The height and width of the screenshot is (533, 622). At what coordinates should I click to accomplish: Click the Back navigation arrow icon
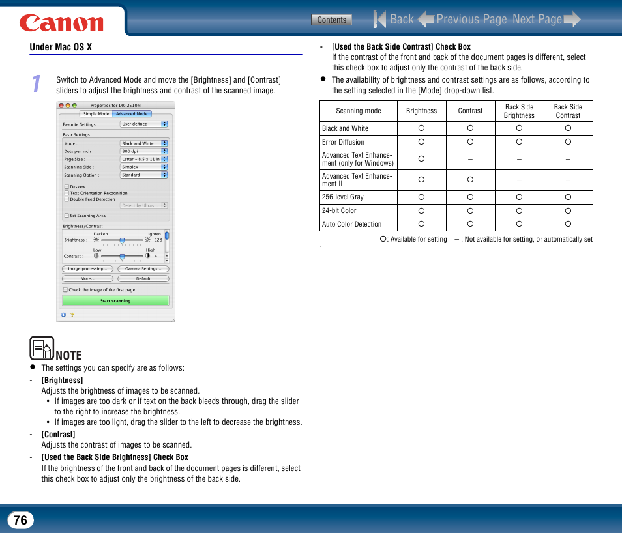379,19
